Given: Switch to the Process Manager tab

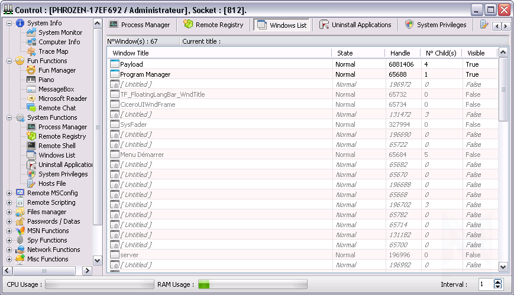Looking at the screenshot, I should pos(140,25).
